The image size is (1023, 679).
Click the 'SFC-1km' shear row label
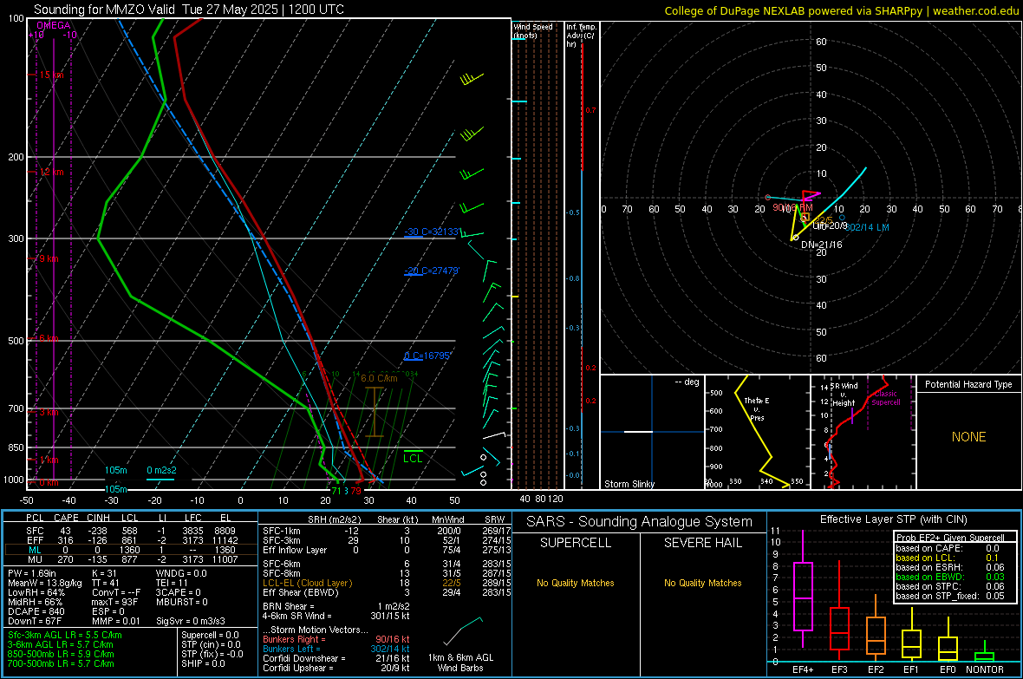click(282, 531)
